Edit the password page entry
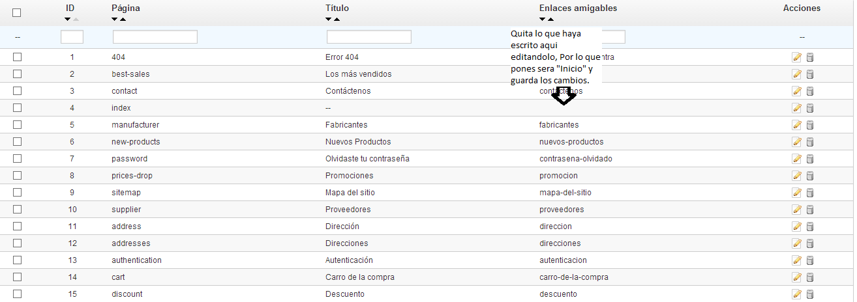The image size is (857, 302). click(796, 159)
